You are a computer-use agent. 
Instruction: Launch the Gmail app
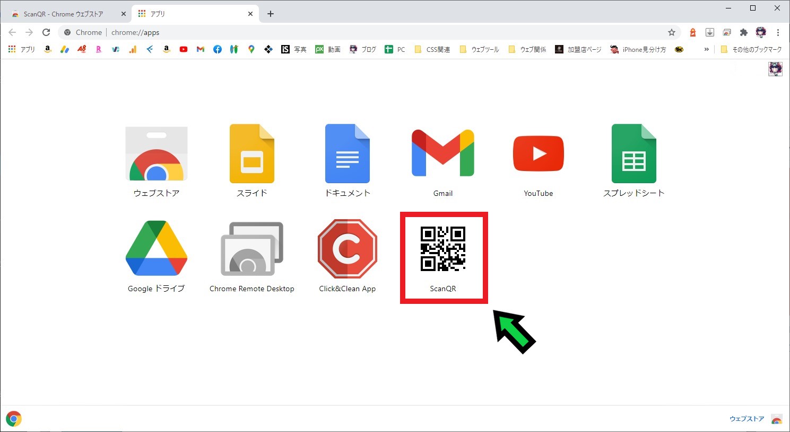[442, 154]
